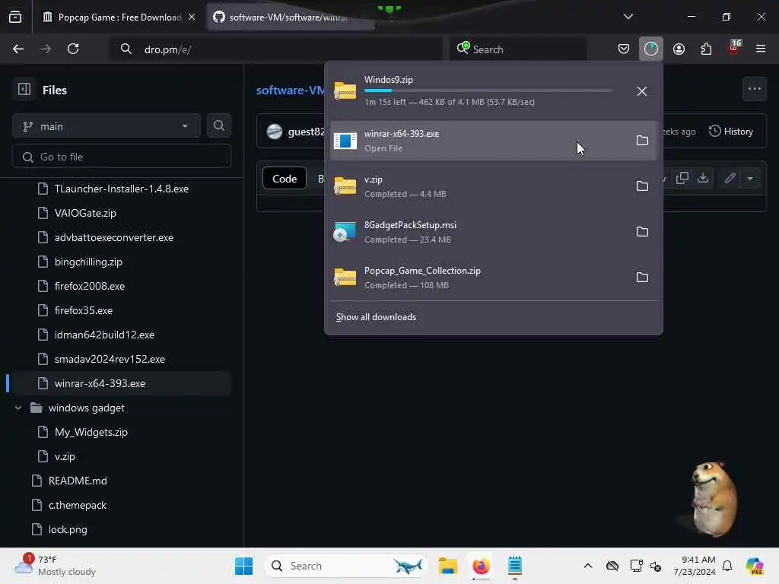This screenshot has height=584, width=779.
Task: Collapse the windows gadget folder
Action: click(18, 408)
